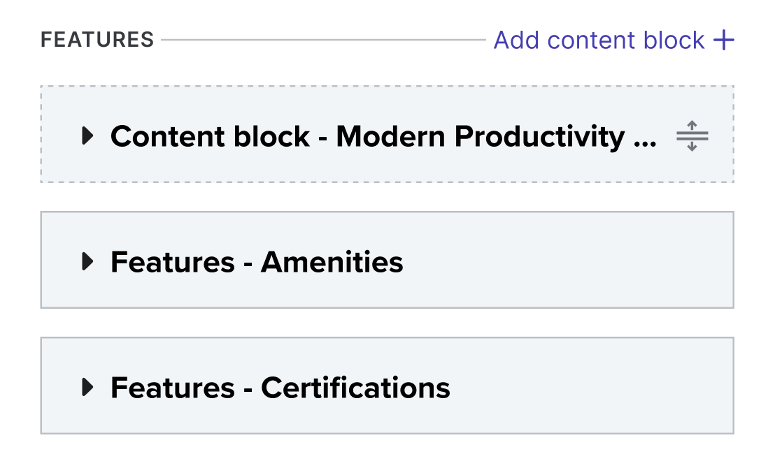This screenshot has width=761, height=461.
Task: Expand the Features - Certifications disclosure triangle
Action: coord(87,387)
